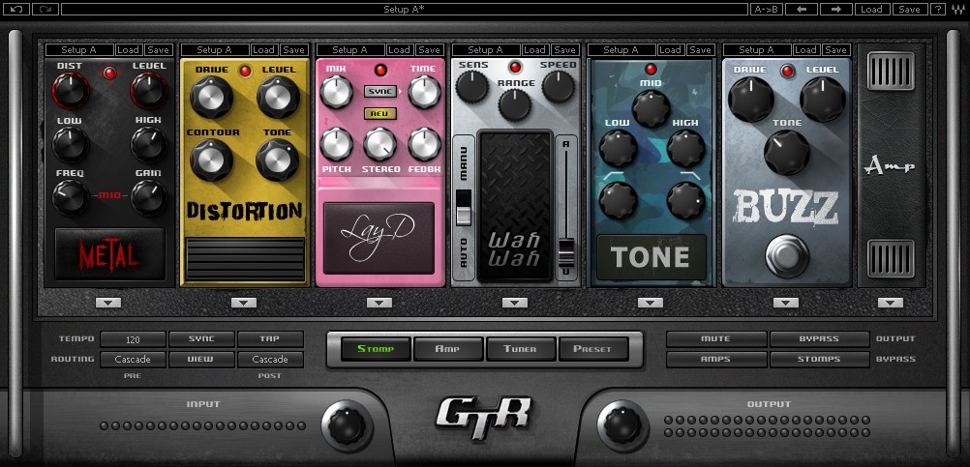The width and height of the screenshot is (970, 467).
Task: Click Save above the Metal pedal
Action: click(x=159, y=50)
